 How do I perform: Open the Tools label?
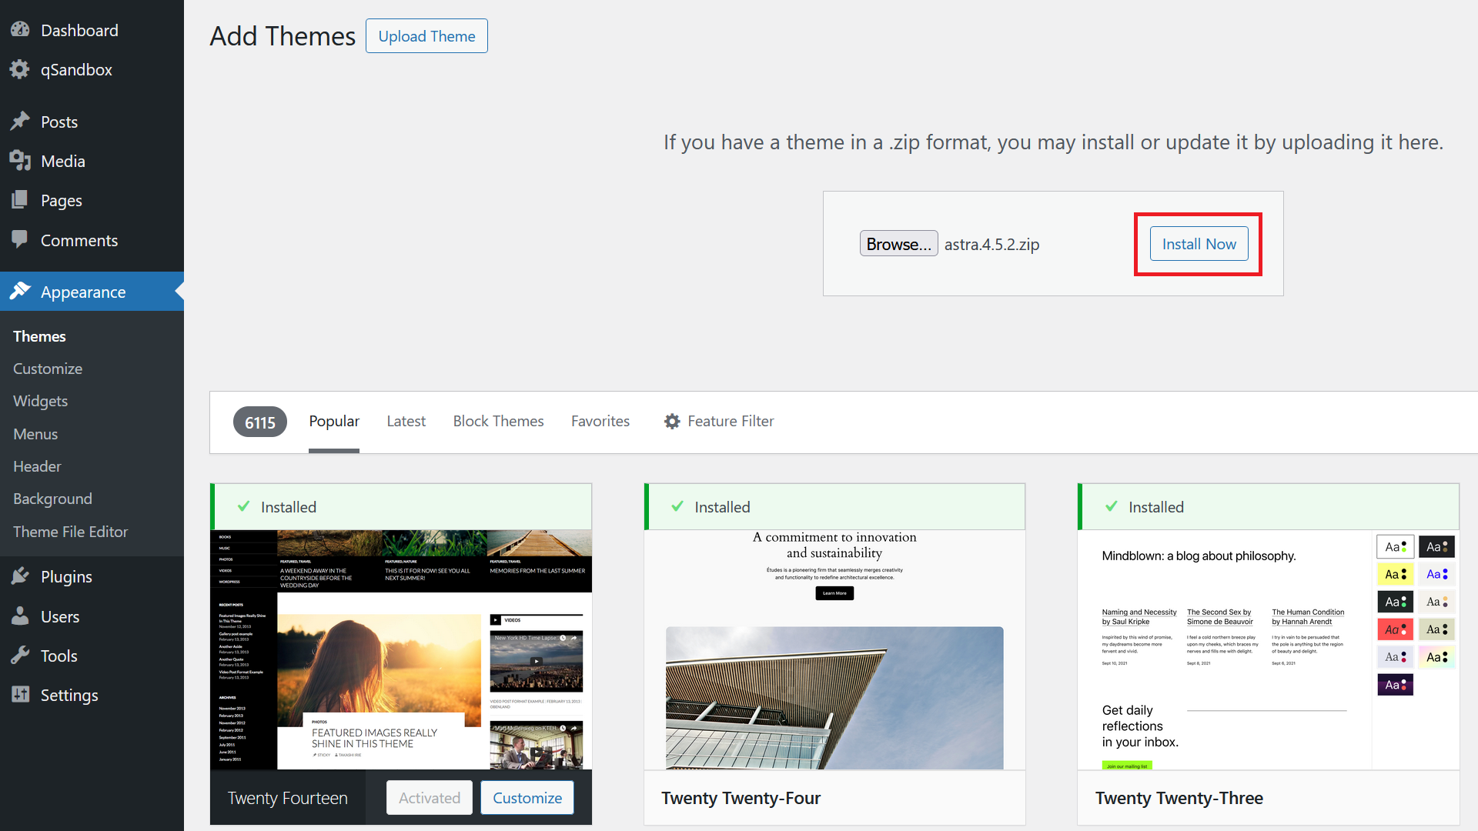pyautogui.click(x=59, y=656)
